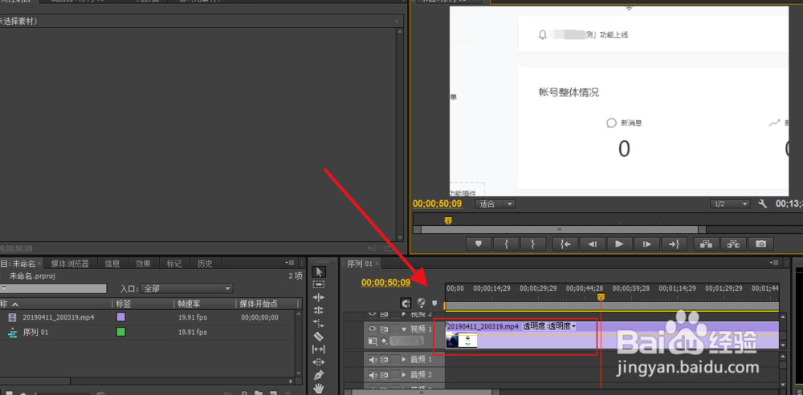Switch to 历史 tab
Image resolution: width=803 pixels, height=395 pixels.
(x=205, y=264)
